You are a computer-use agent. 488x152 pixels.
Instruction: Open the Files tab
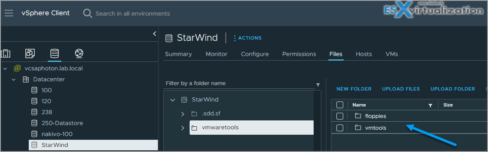tap(336, 54)
